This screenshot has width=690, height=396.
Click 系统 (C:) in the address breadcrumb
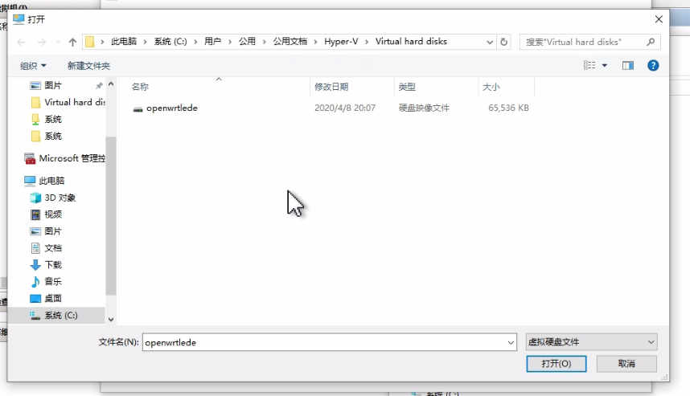coord(170,42)
